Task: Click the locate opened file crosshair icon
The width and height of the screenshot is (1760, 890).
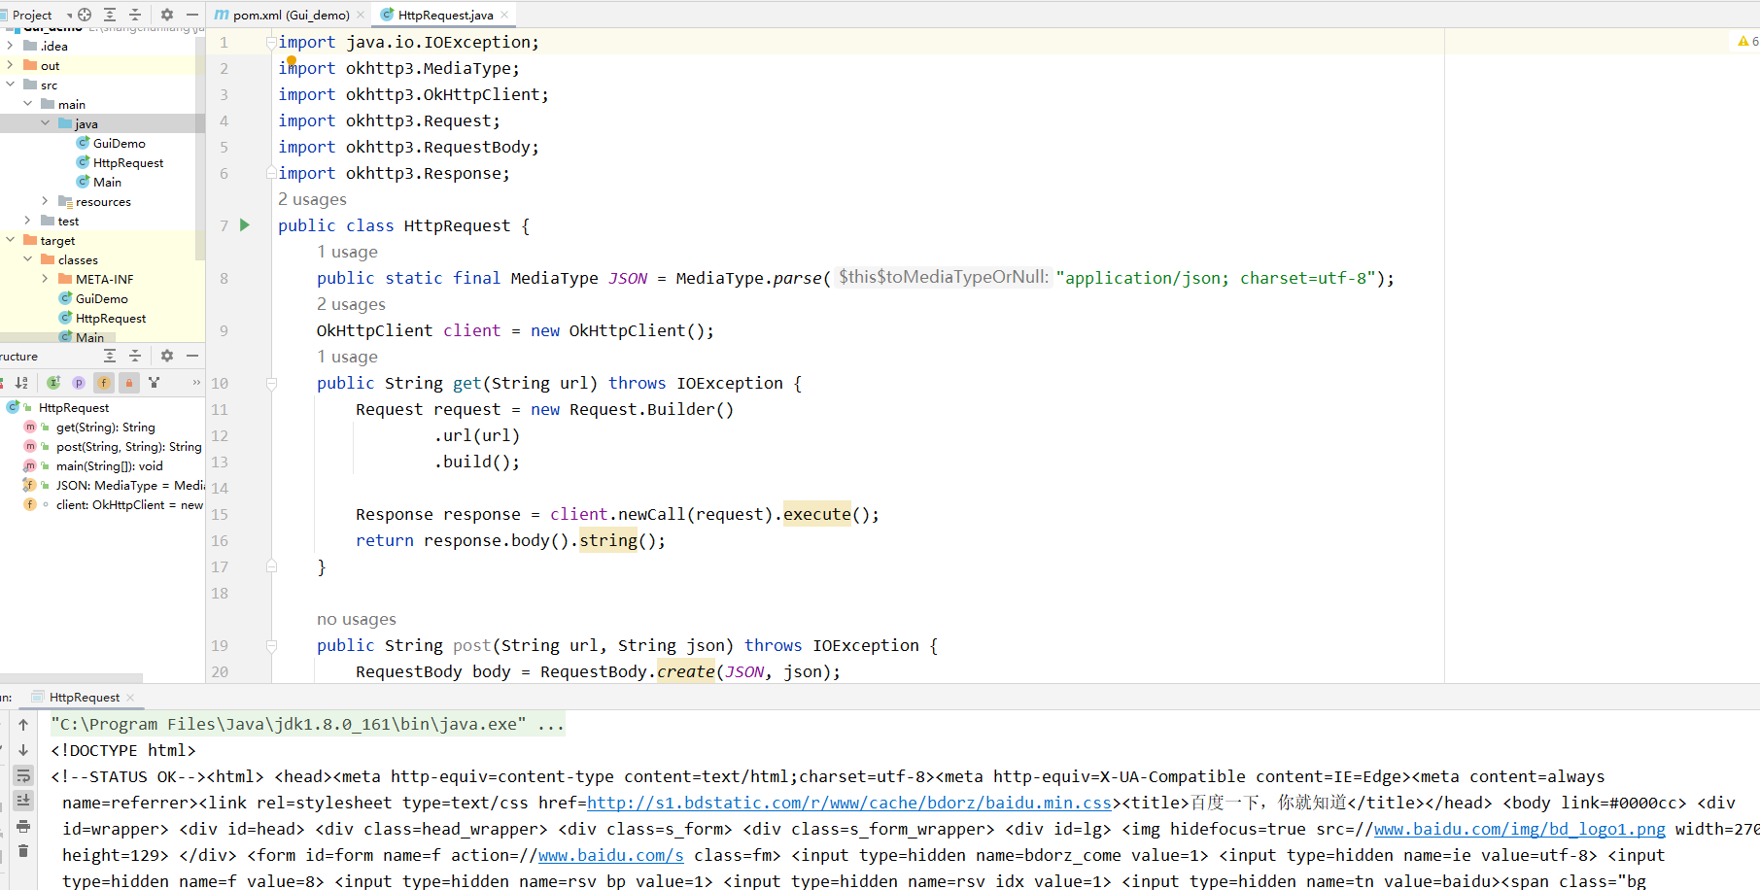Action: [x=85, y=15]
